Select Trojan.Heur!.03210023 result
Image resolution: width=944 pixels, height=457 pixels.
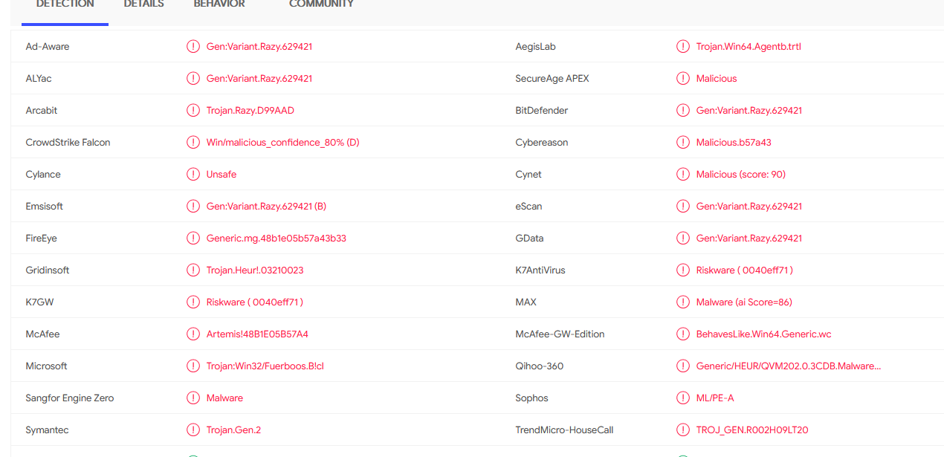click(255, 270)
